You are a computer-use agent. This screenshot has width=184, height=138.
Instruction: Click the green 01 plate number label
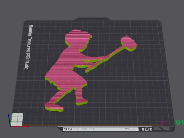pos(180,122)
